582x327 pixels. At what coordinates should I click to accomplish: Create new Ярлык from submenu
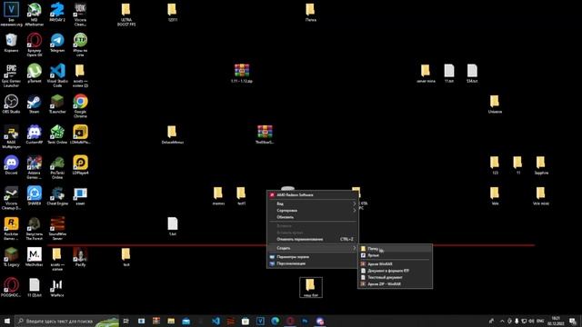(x=396, y=255)
